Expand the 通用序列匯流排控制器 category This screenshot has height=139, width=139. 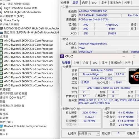coord(13,93)
